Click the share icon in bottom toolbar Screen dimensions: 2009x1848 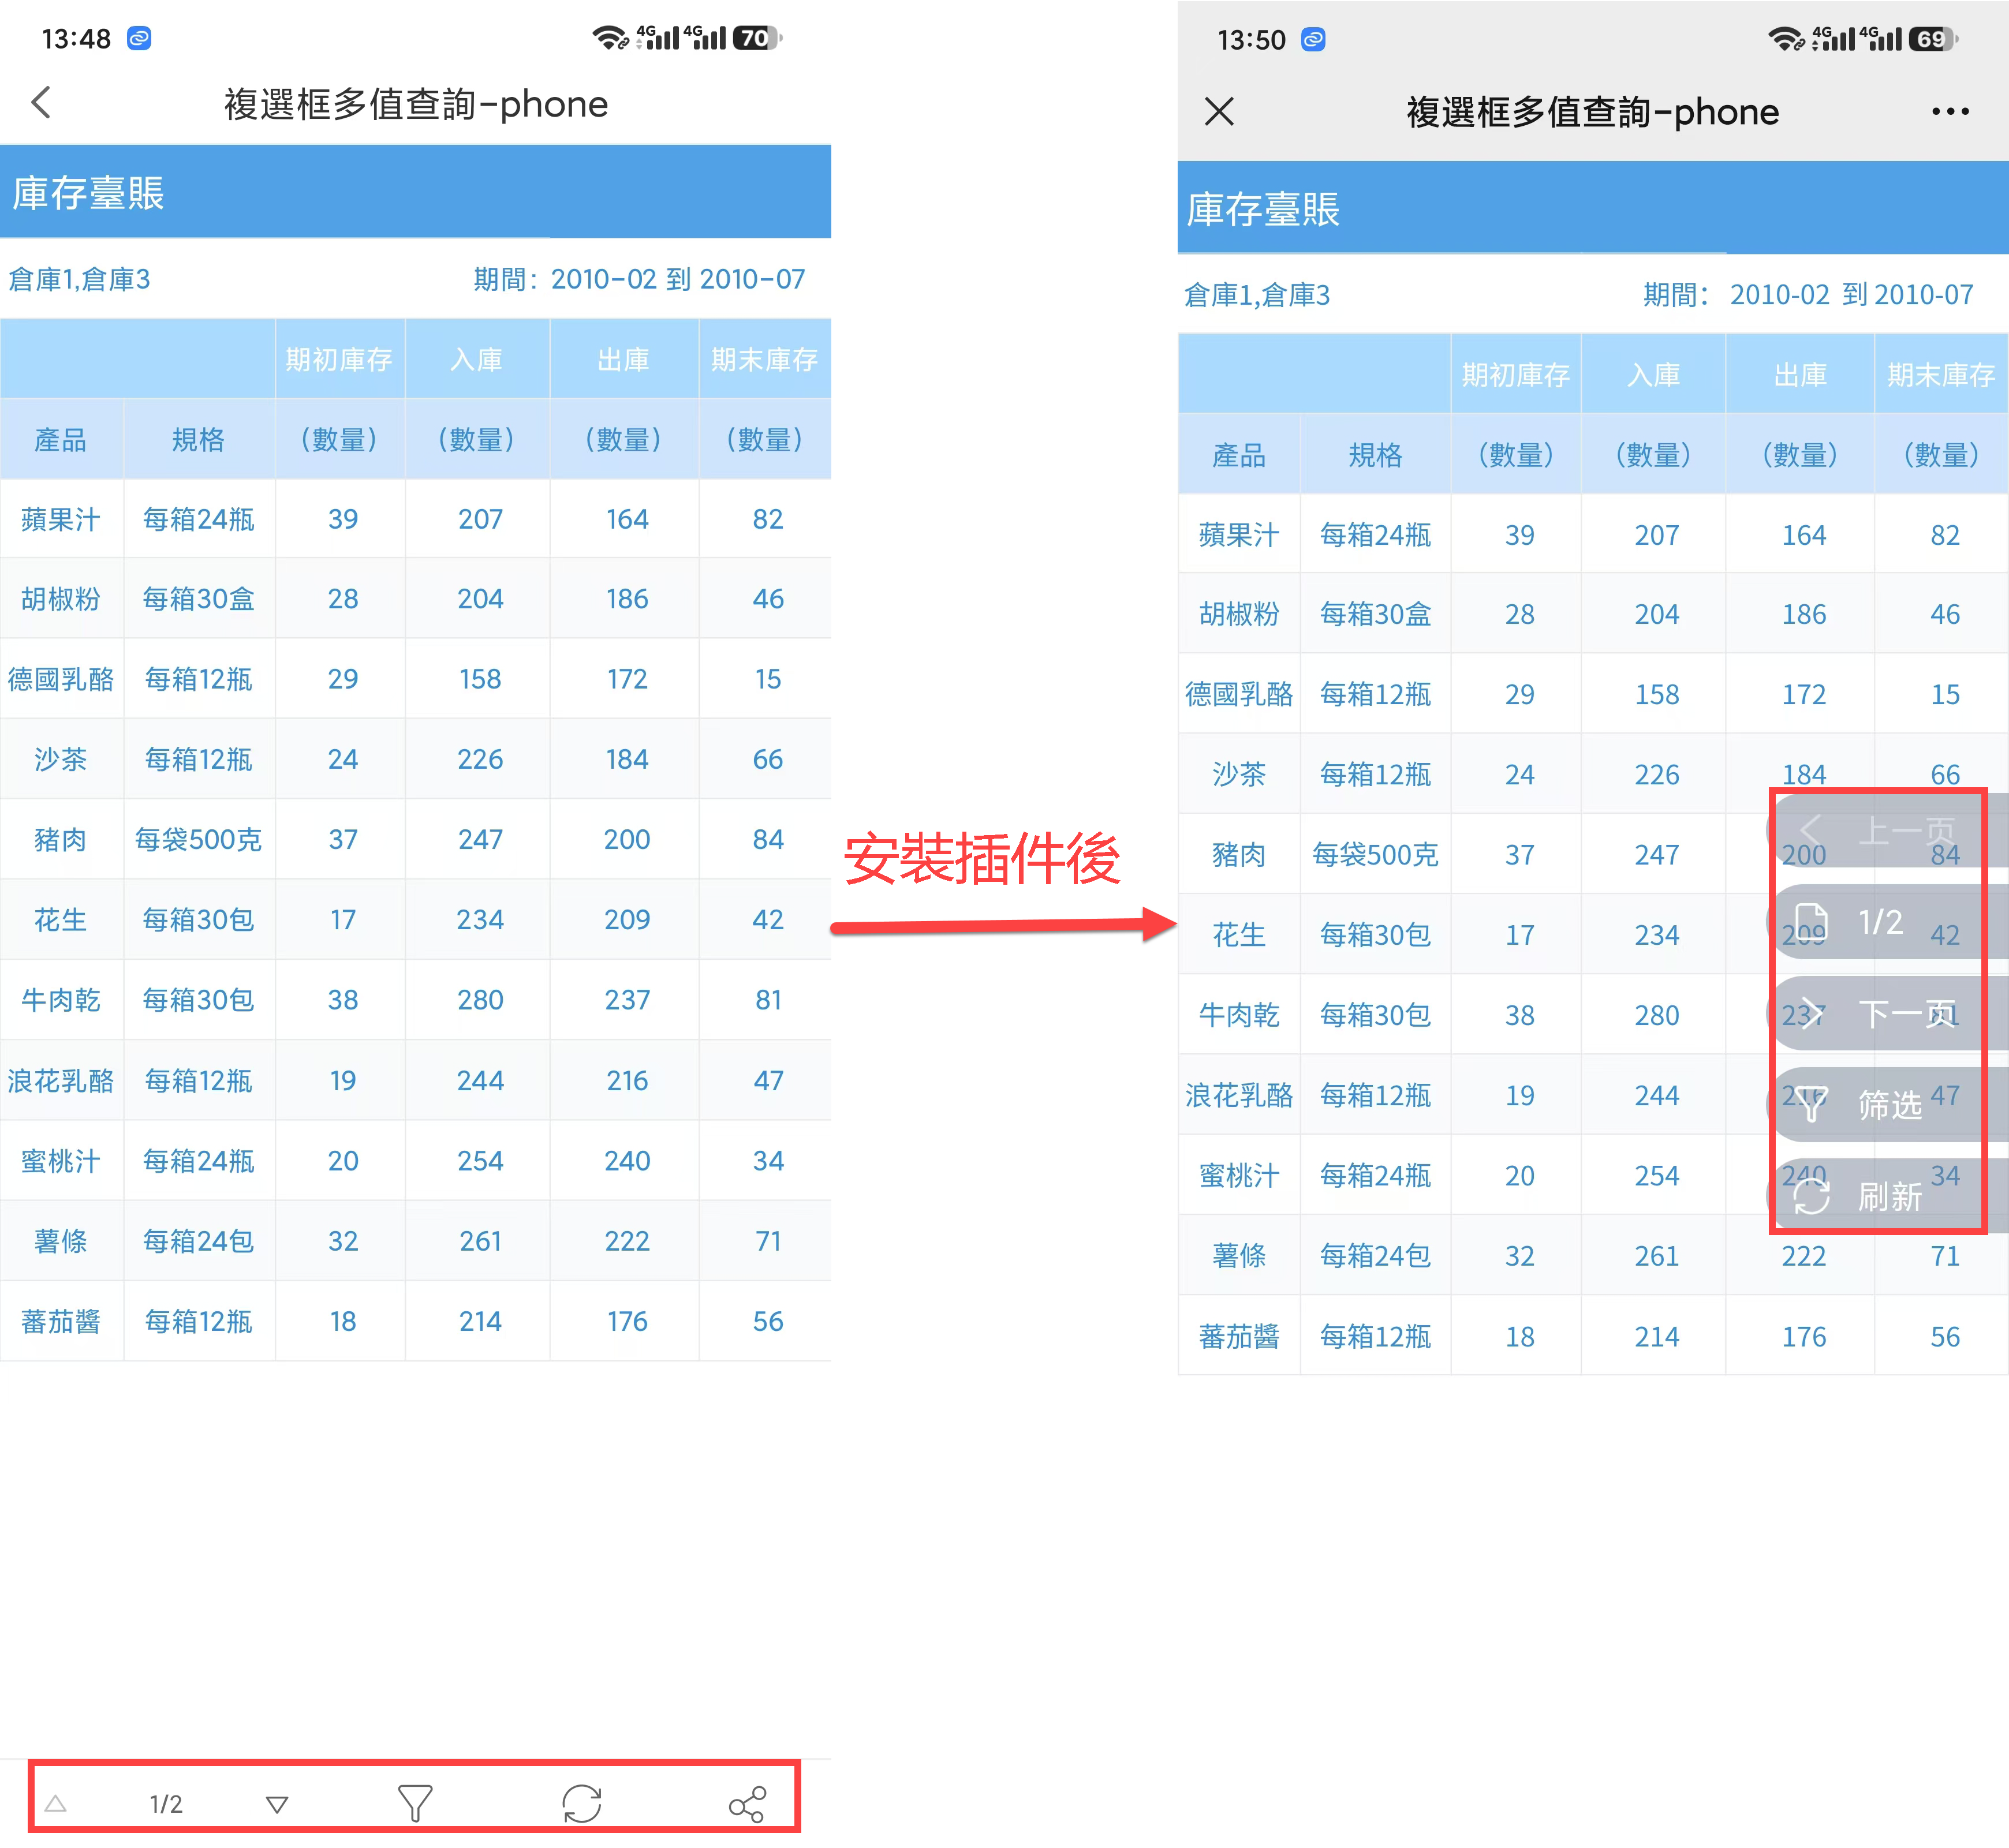pyautogui.click(x=748, y=1803)
